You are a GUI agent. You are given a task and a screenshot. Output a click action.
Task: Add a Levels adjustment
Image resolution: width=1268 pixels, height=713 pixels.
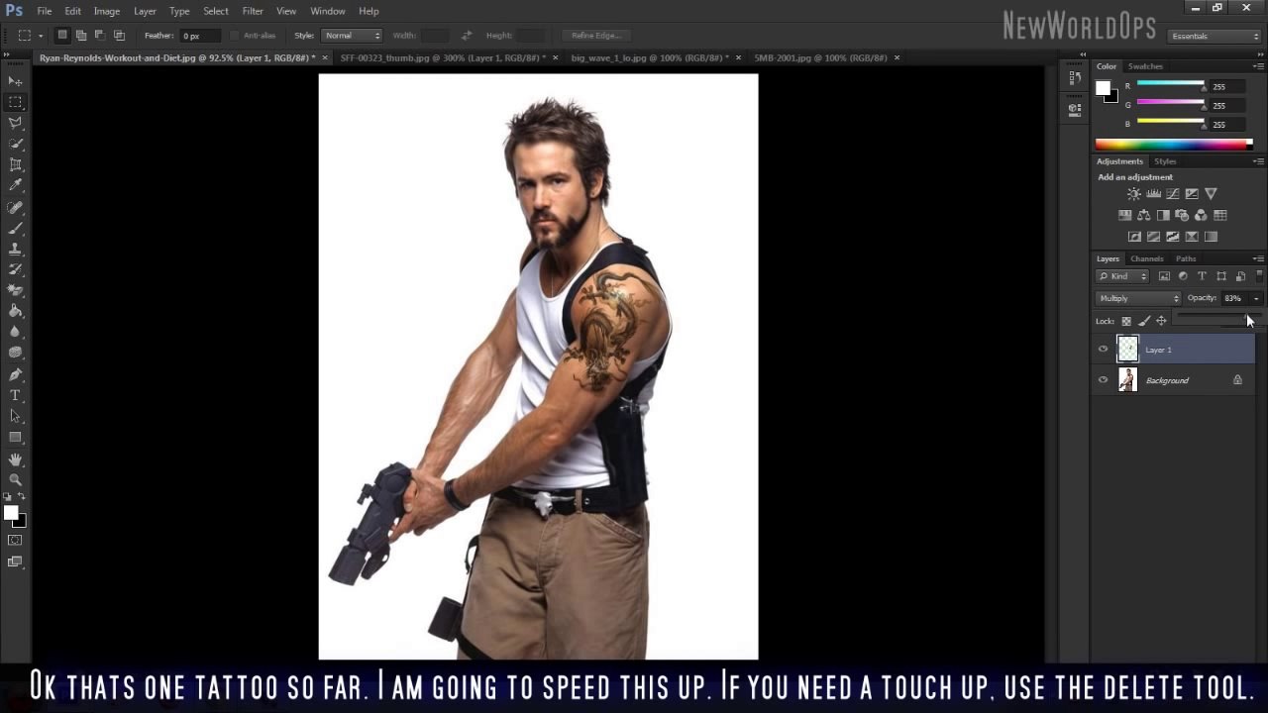click(x=1153, y=194)
